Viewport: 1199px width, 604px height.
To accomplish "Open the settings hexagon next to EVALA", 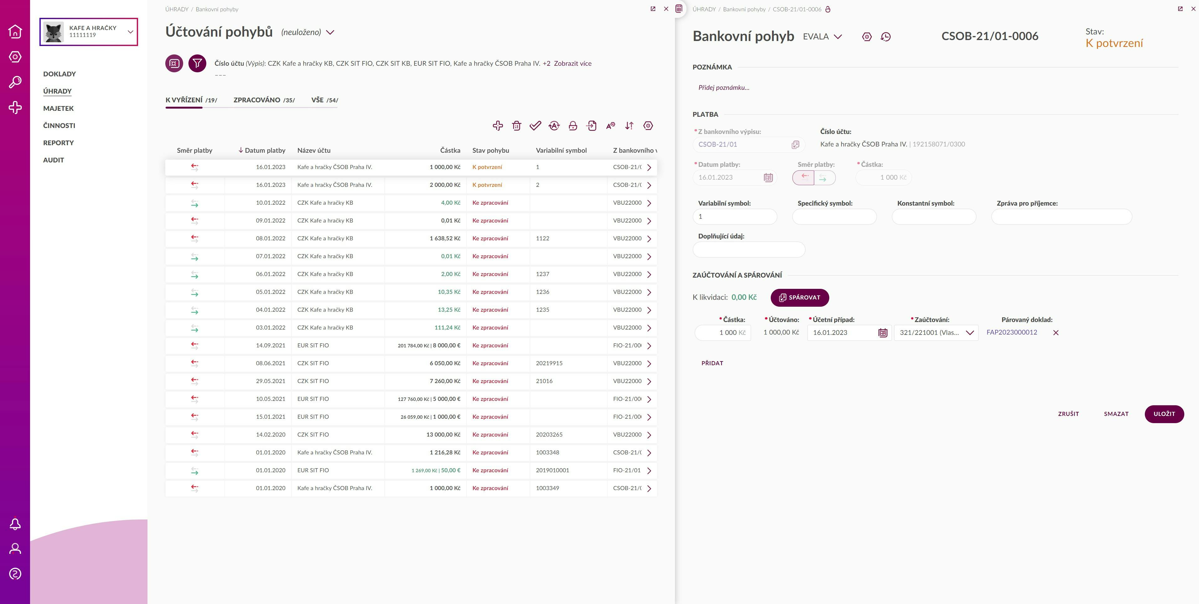I will coord(867,37).
